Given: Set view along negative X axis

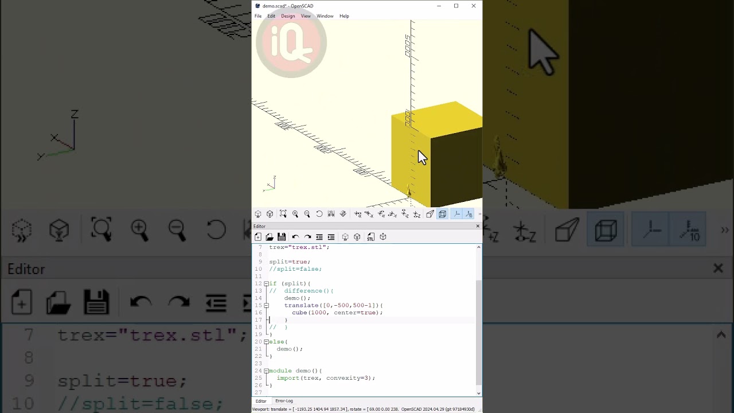Looking at the screenshot, I should pyautogui.click(x=369, y=215).
